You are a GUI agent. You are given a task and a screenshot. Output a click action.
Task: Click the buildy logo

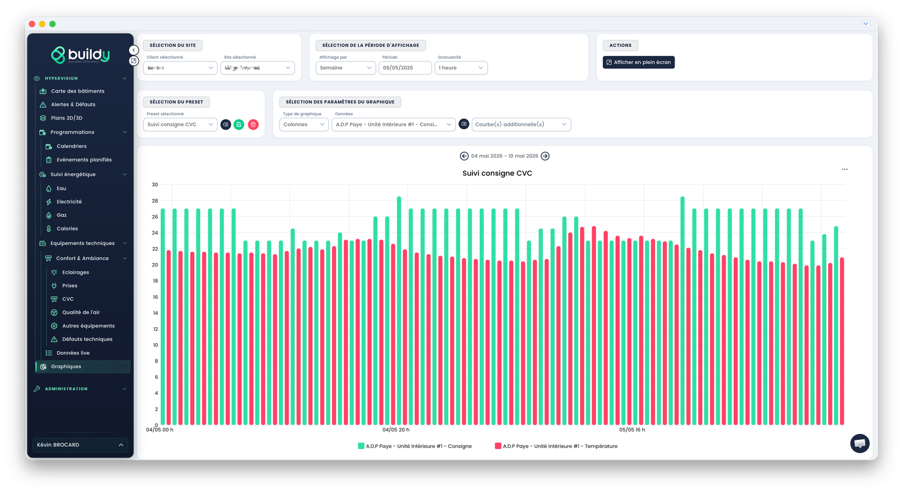(80, 55)
